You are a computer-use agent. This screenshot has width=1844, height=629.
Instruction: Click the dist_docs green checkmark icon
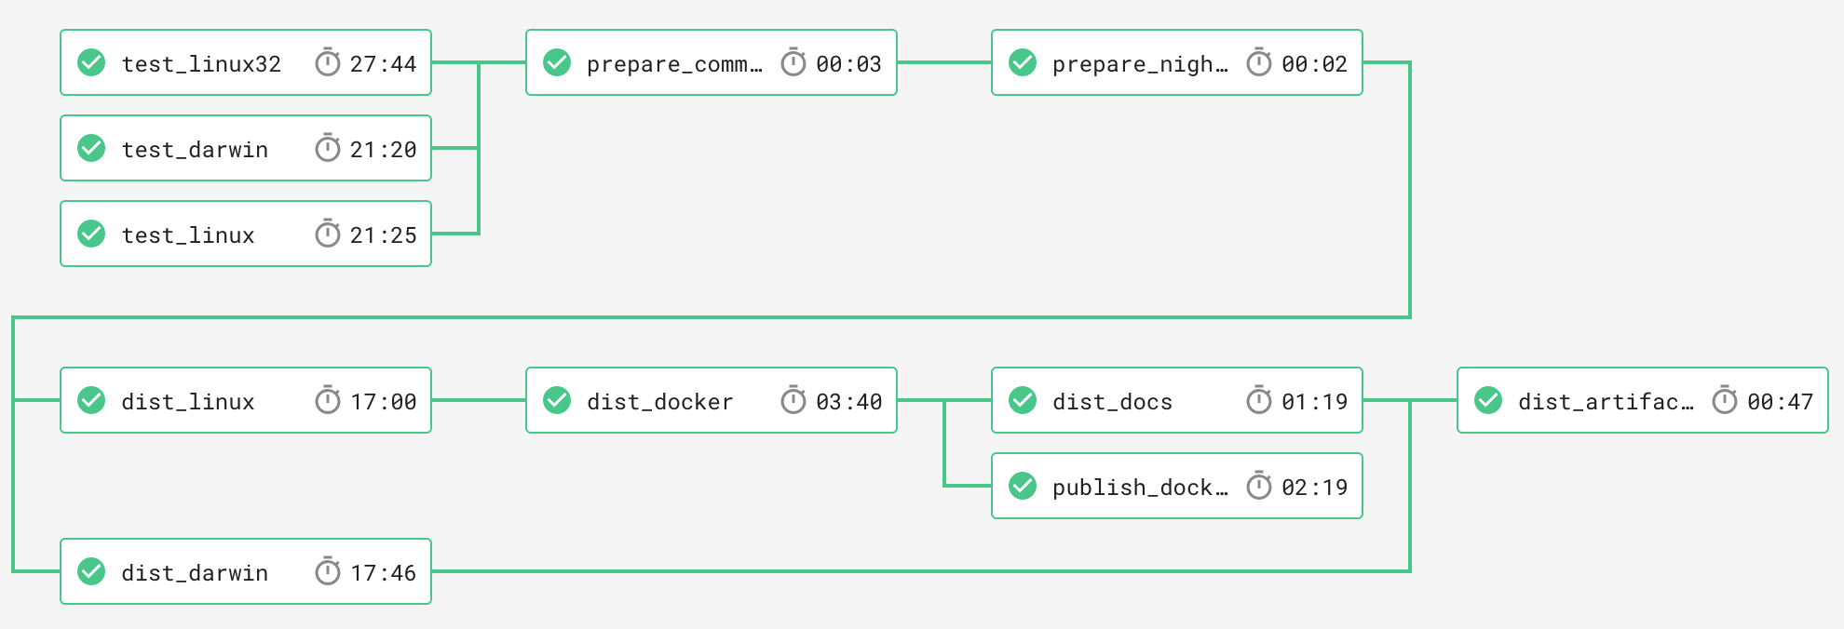1023,400
